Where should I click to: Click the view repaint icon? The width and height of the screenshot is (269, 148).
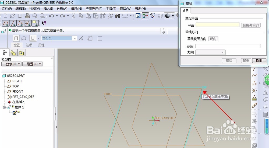138,16
